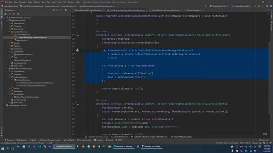Open Search Everywhere magnifier at top right
Screen dimensions: 273x153
[x=267, y=6]
